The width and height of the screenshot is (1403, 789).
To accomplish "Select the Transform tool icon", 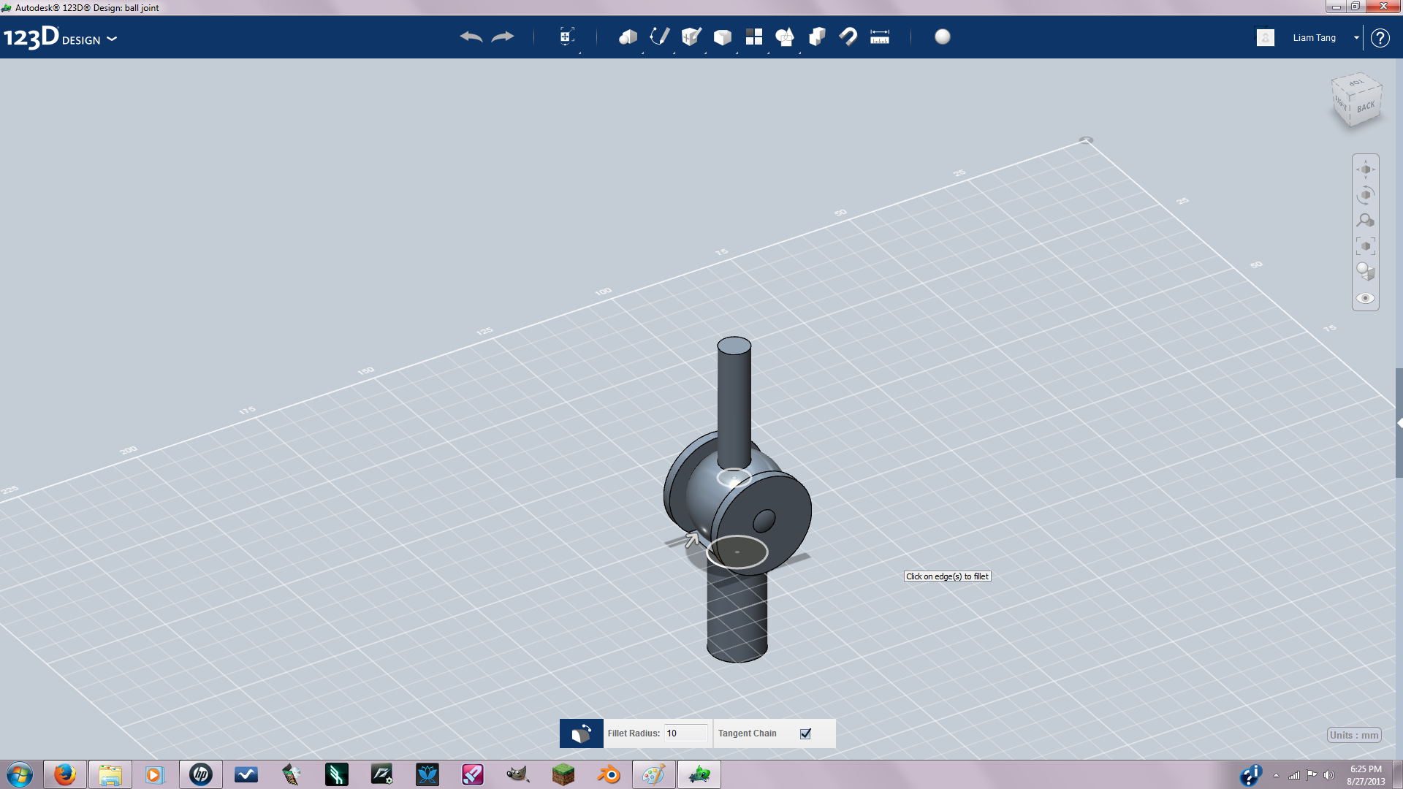I will [566, 37].
